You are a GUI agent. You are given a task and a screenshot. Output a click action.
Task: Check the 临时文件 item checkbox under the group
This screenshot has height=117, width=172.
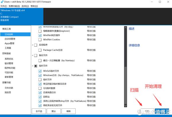pos(40,80)
